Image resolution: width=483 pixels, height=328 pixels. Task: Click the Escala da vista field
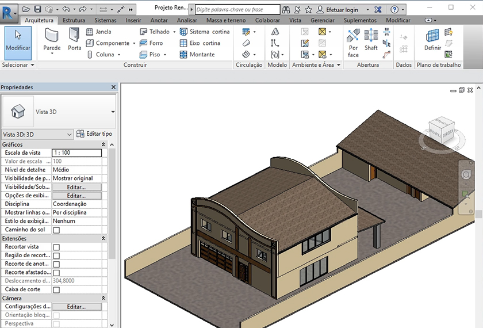click(x=76, y=153)
